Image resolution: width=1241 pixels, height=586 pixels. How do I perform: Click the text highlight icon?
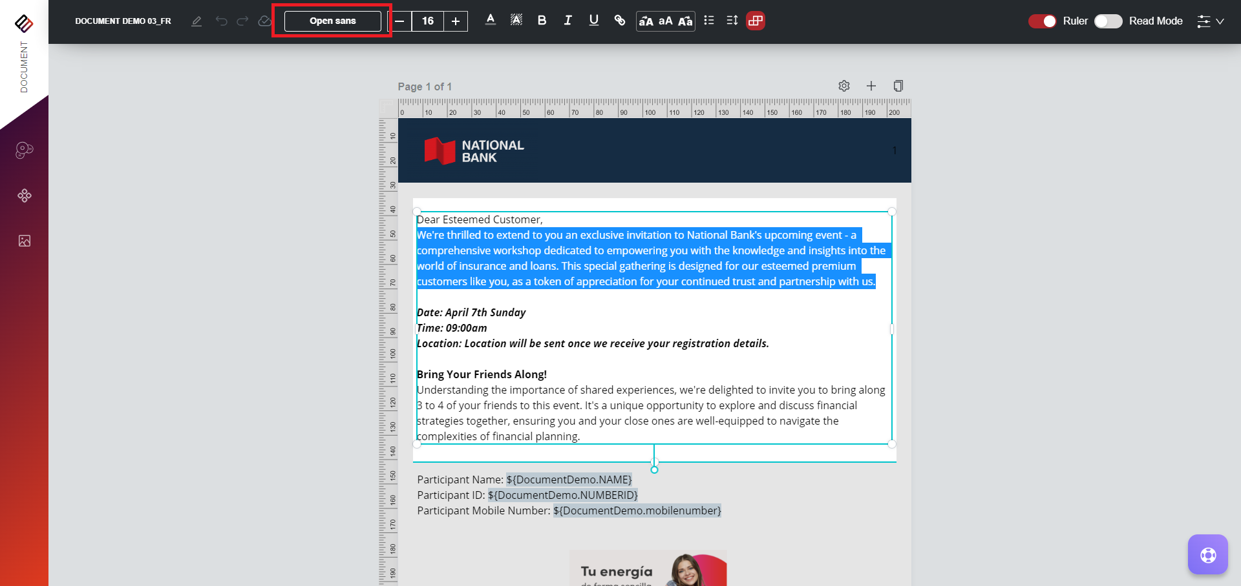click(516, 21)
